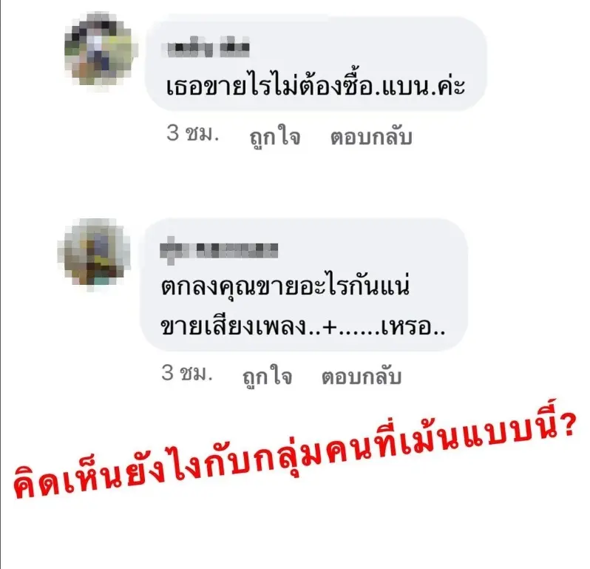Screen dimensions: 590x569
Task: Reply to the 'ตกลงคุณขายอะไรกันแน่' comment via ตอบกลับ
Action: point(362,376)
